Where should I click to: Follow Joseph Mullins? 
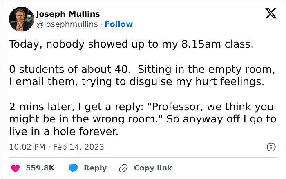119,24
